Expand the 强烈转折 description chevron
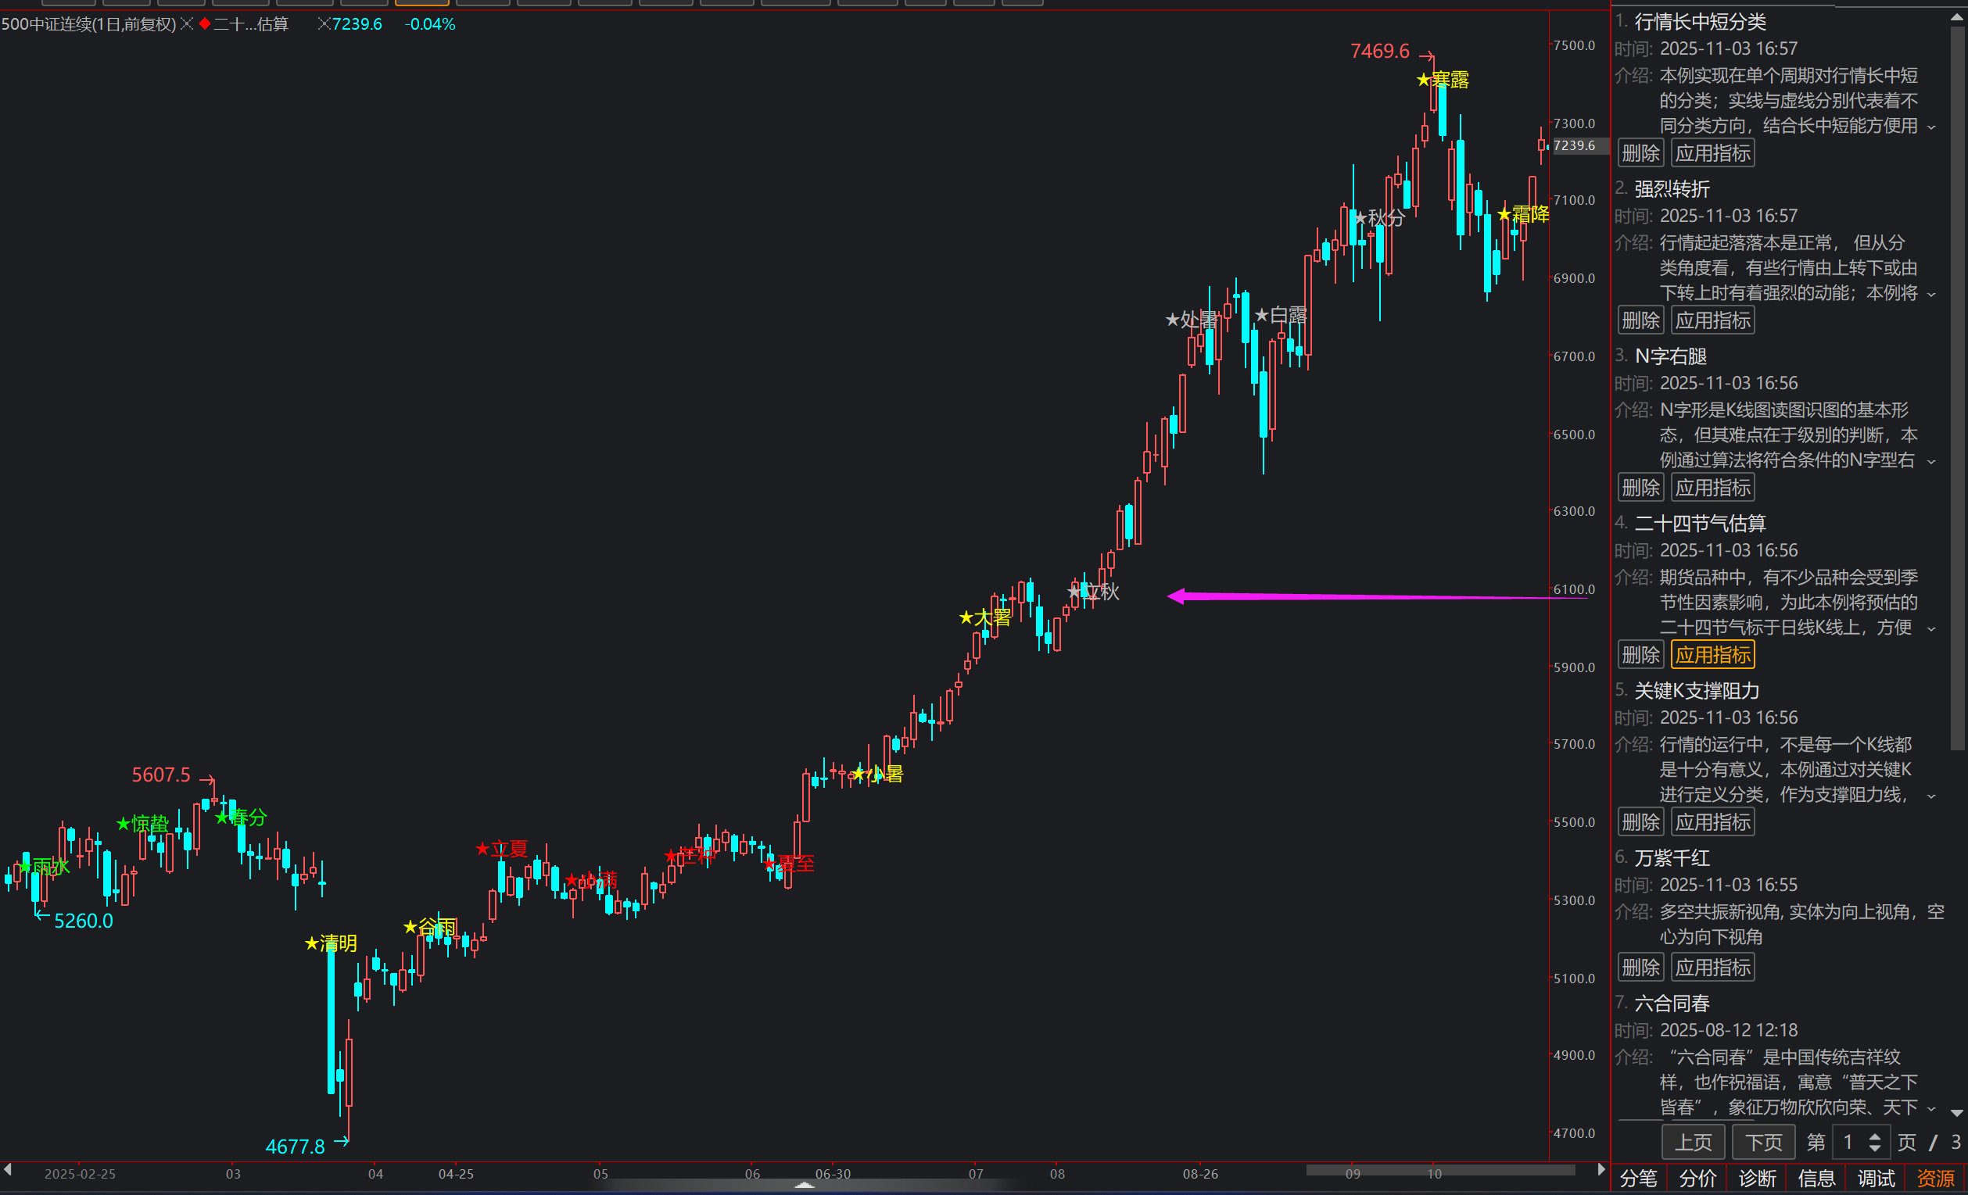Screen dimensions: 1968x1195 pos(1931,295)
